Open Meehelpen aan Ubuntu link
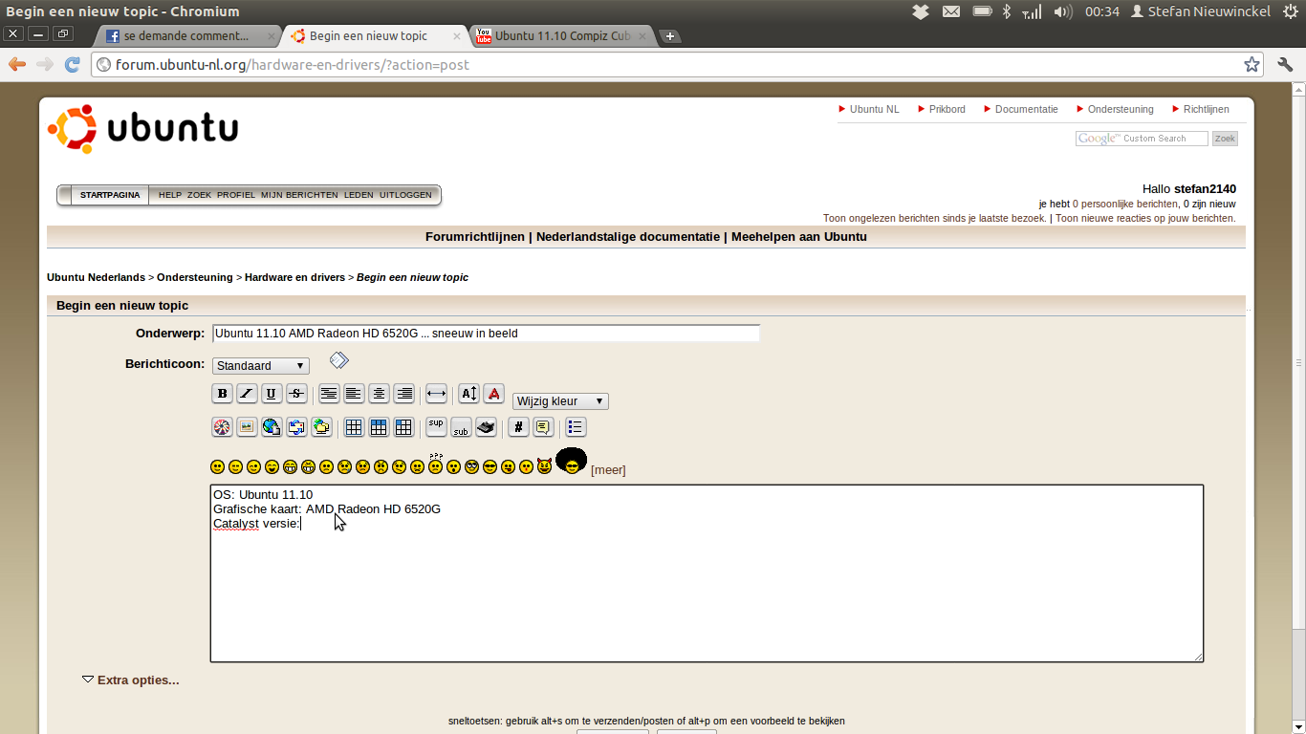 coord(799,237)
